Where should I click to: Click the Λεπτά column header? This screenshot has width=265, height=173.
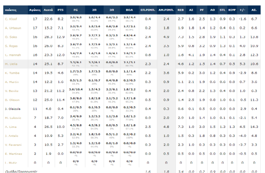[49, 10]
